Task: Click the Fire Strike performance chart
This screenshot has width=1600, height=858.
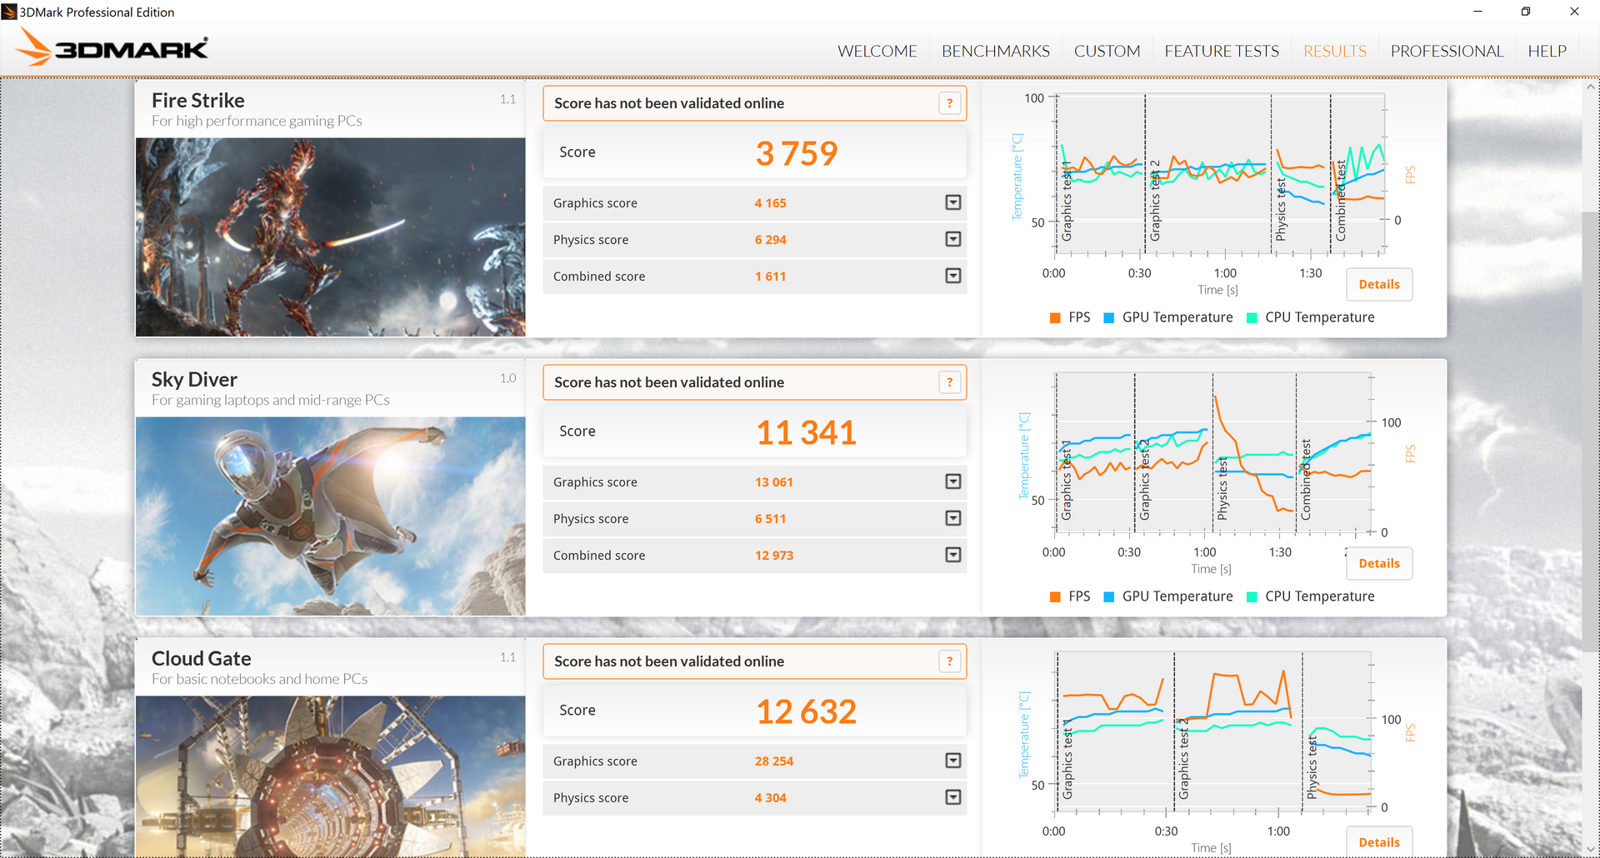Action: (x=1220, y=174)
